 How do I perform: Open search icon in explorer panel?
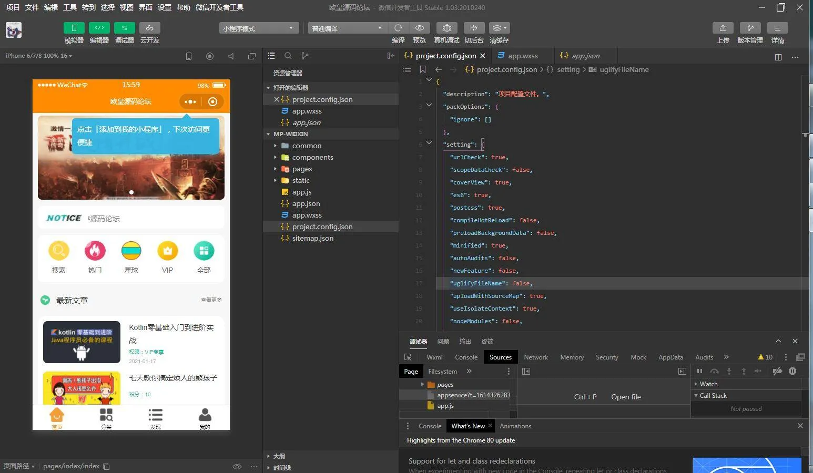point(288,56)
